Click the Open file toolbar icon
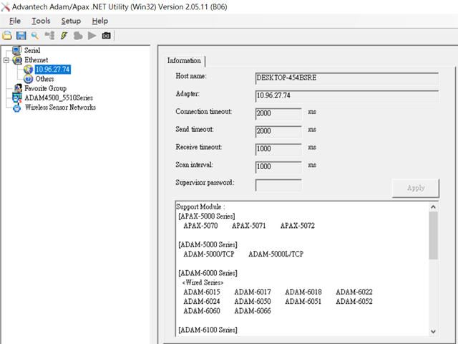The height and width of the screenshot is (344, 458). (7, 36)
